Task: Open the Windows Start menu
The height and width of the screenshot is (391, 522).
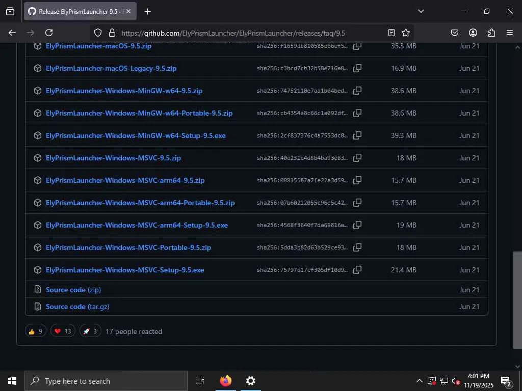Action: click(x=12, y=381)
